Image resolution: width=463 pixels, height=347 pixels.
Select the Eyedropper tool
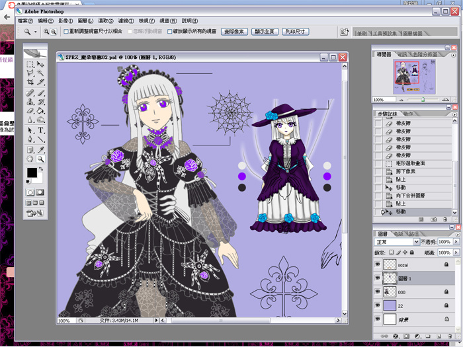click(40, 150)
